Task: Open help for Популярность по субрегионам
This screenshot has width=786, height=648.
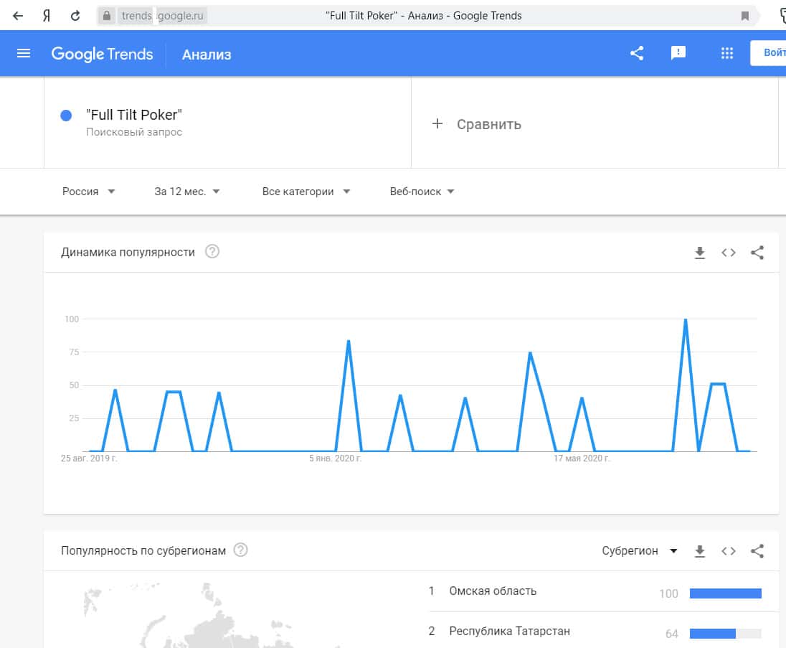Action: click(x=241, y=550)
